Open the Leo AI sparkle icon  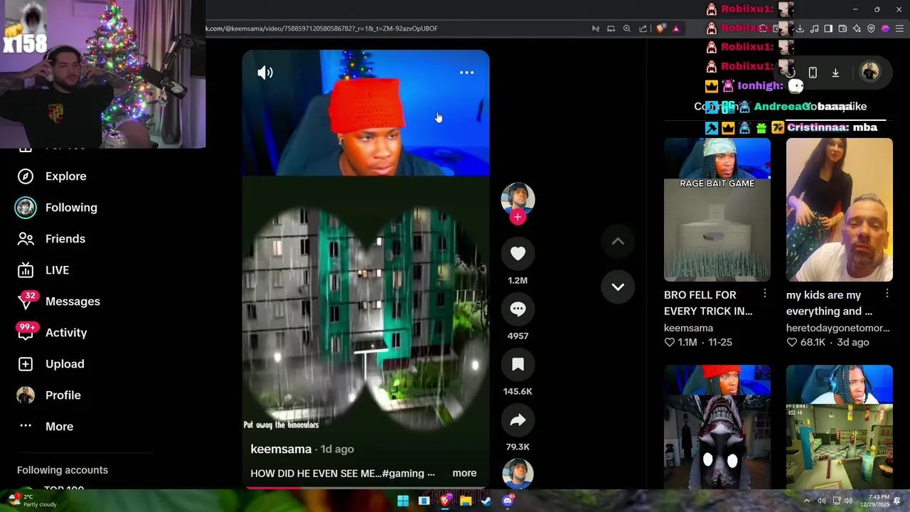(x=857, y=28)
